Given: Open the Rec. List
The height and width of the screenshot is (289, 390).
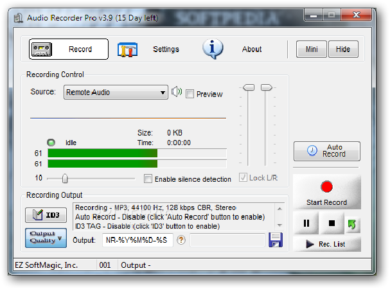Looking at the screenshot, I should [327, 244].
